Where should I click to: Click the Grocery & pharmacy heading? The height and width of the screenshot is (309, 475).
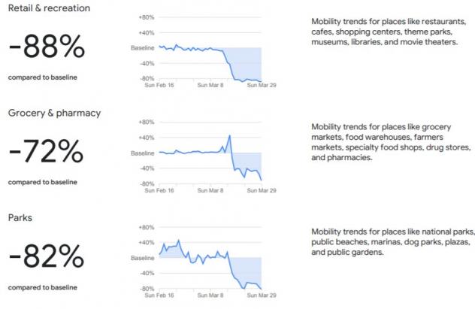click(54, 113)
